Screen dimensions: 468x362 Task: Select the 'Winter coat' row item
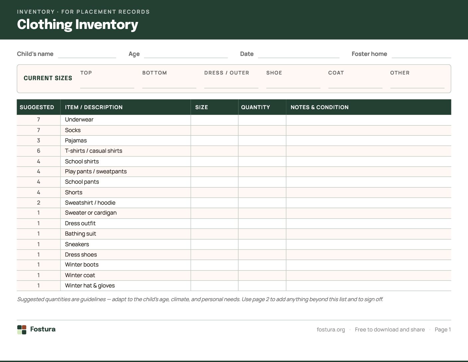click(x=80, y=275)
